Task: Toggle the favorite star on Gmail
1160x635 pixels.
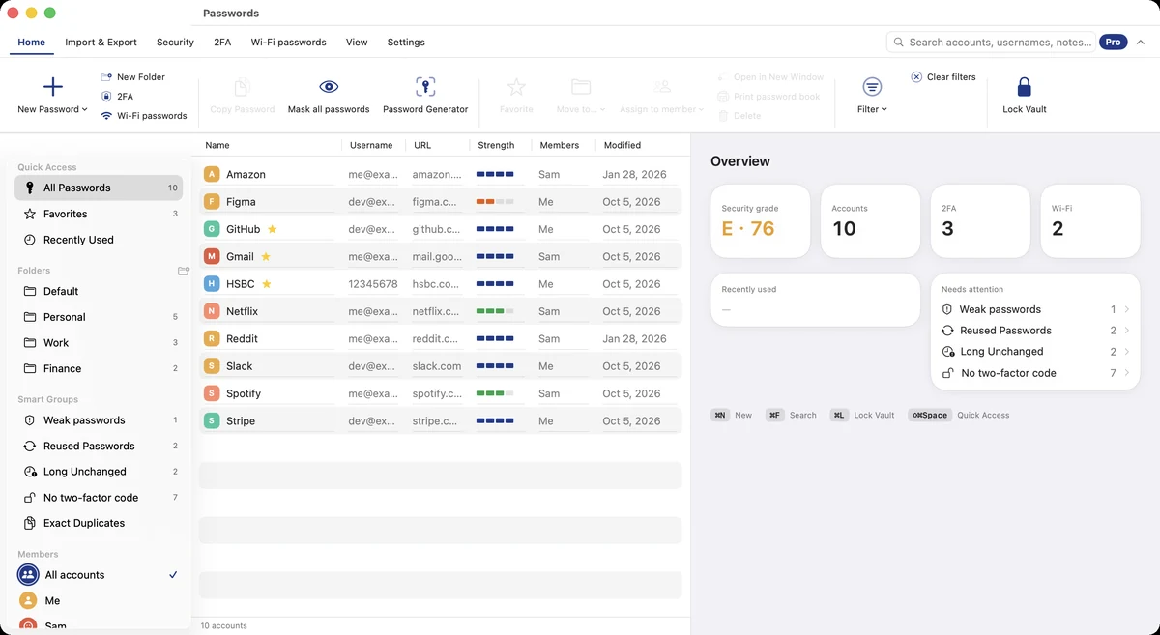Action: (266, 257)
